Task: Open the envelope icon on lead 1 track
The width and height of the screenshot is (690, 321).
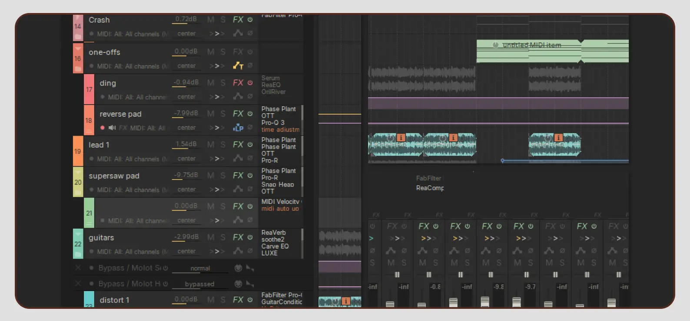Action: point(238,158)
